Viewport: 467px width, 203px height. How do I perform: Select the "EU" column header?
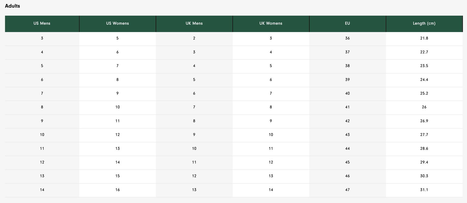347,24
